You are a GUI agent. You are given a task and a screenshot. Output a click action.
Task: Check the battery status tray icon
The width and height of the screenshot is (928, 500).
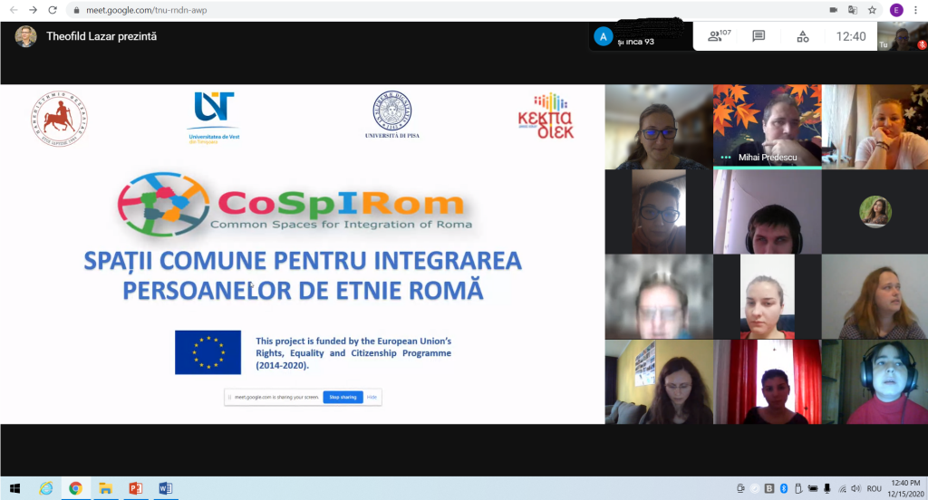click(x=813, y=488)
